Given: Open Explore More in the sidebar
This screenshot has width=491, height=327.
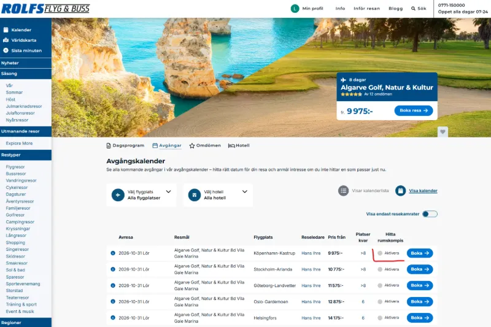Looking at the screenshot, I should (x=19, y=144).
